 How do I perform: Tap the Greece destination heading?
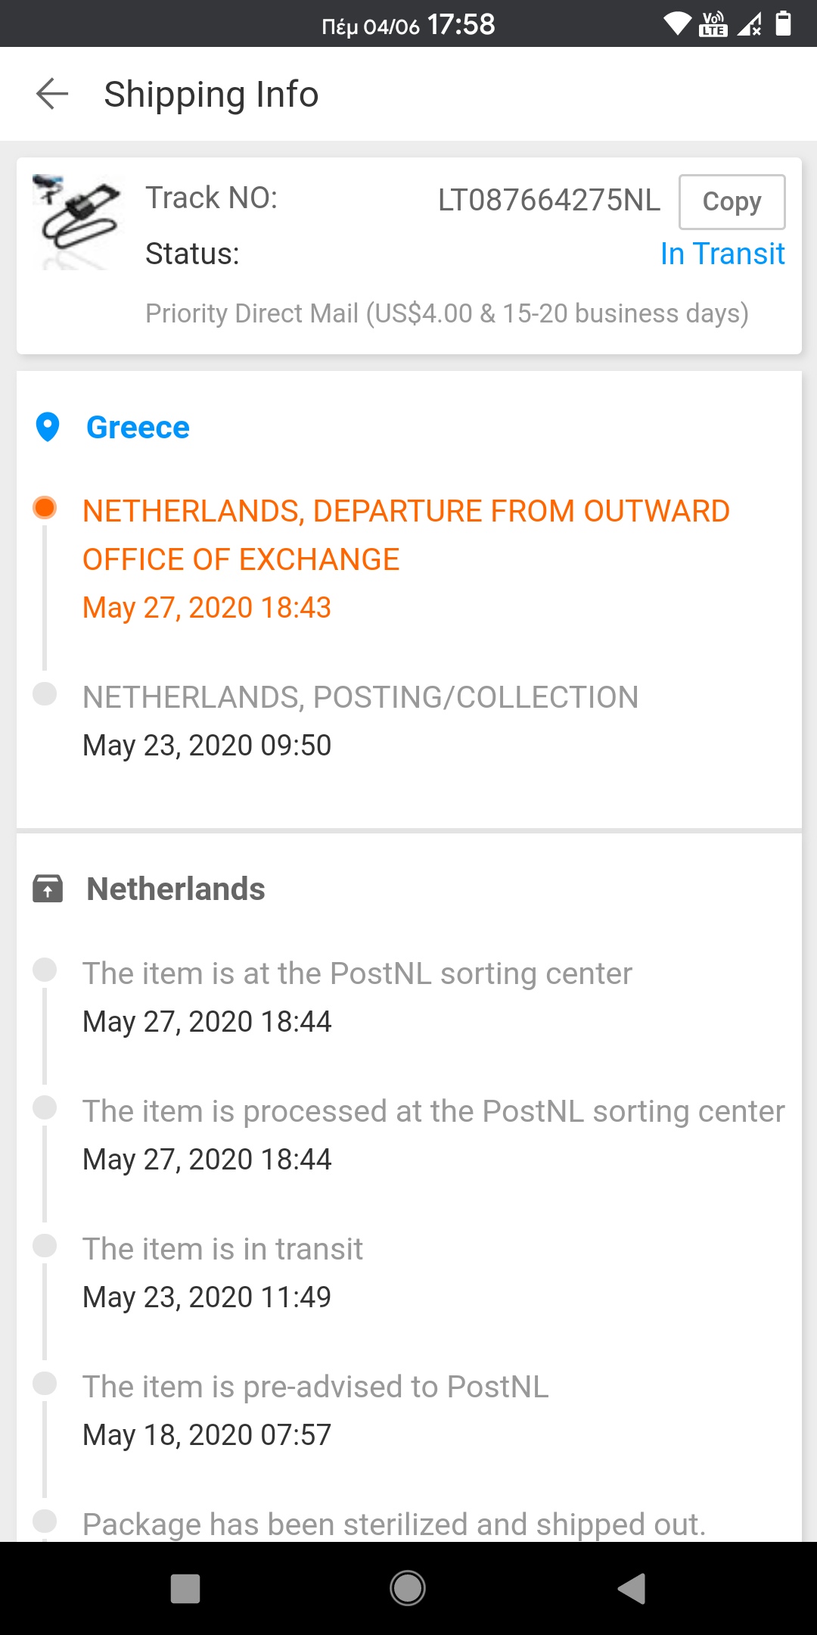click(138, 428)
